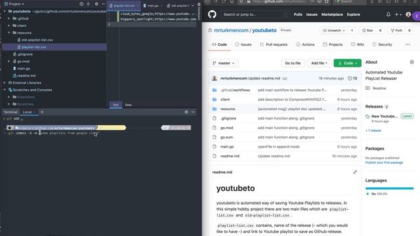Open the editor tabs overflow chevron

(192, 6)
